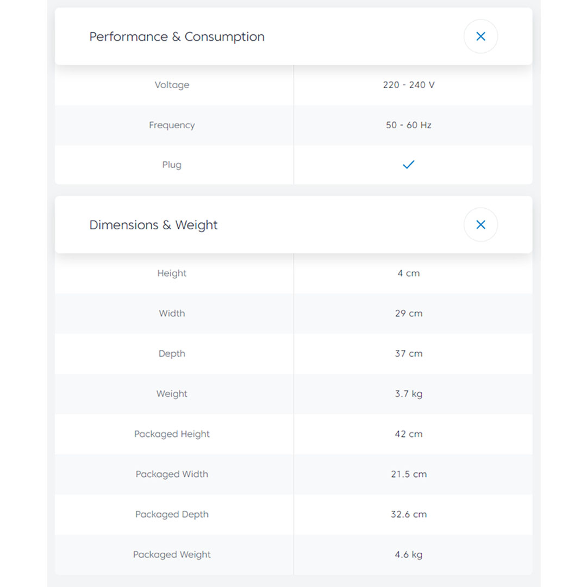
Task: Click the Height label in dimensions table
Action: tap(172, 273)
